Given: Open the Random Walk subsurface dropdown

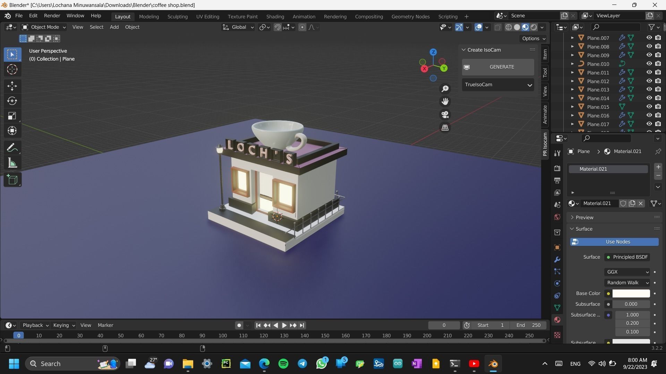Looking at the screenshot, I should coord(627,283).
